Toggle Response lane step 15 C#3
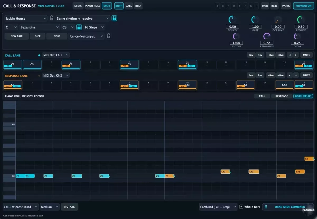This screenshot has height=219, width=317. 285,85
